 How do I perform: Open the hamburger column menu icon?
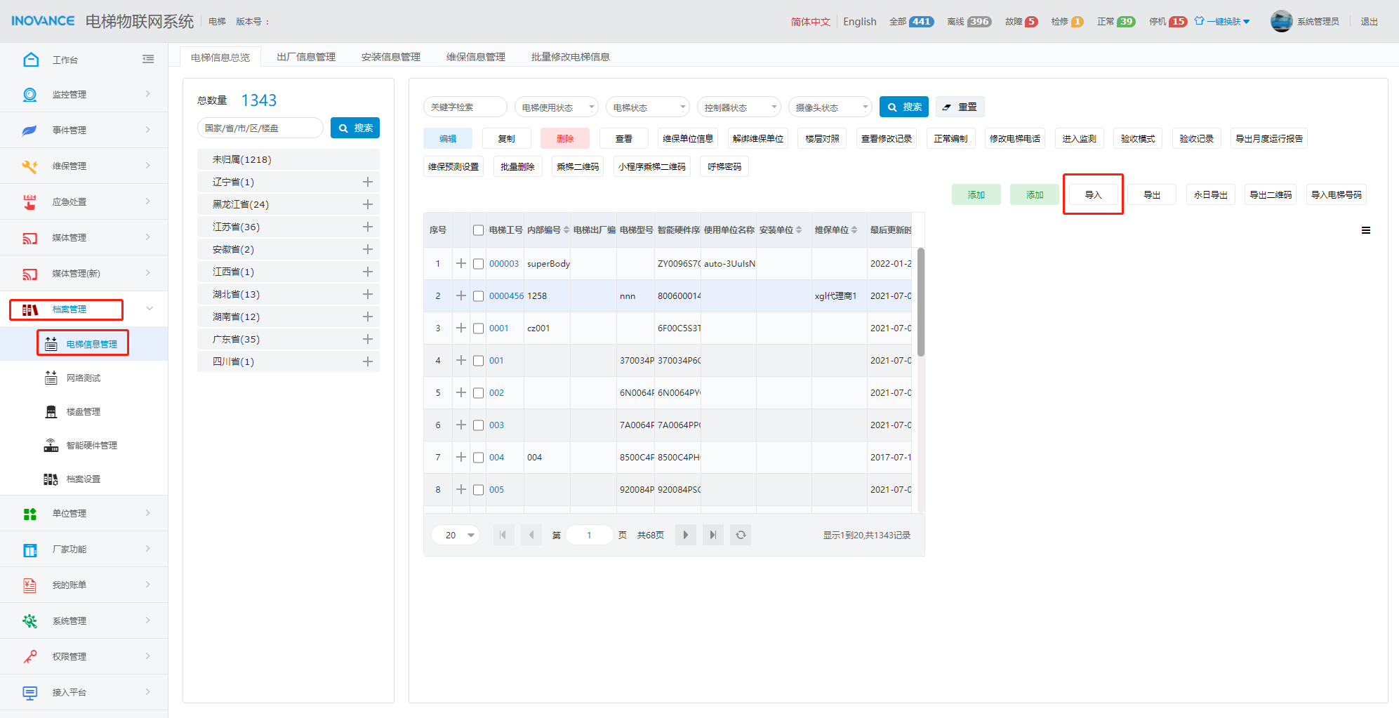click(1365, 230)
